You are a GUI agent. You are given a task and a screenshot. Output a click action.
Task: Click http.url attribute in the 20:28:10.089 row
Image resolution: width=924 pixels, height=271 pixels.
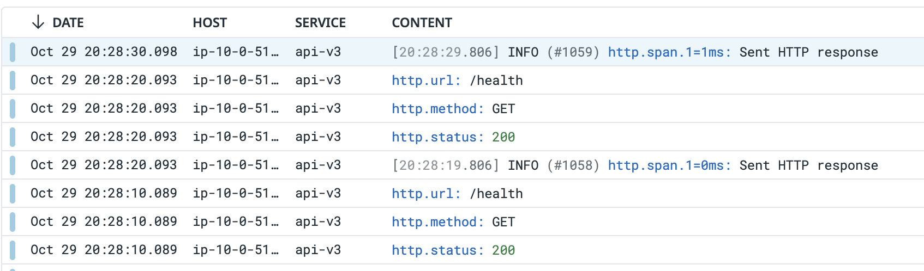426,194
